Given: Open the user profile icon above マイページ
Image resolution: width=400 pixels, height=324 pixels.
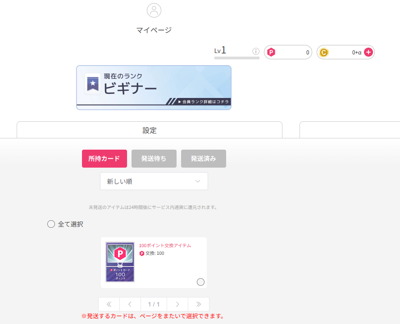Looking at the screenshot, I should (x=154, y=10).
